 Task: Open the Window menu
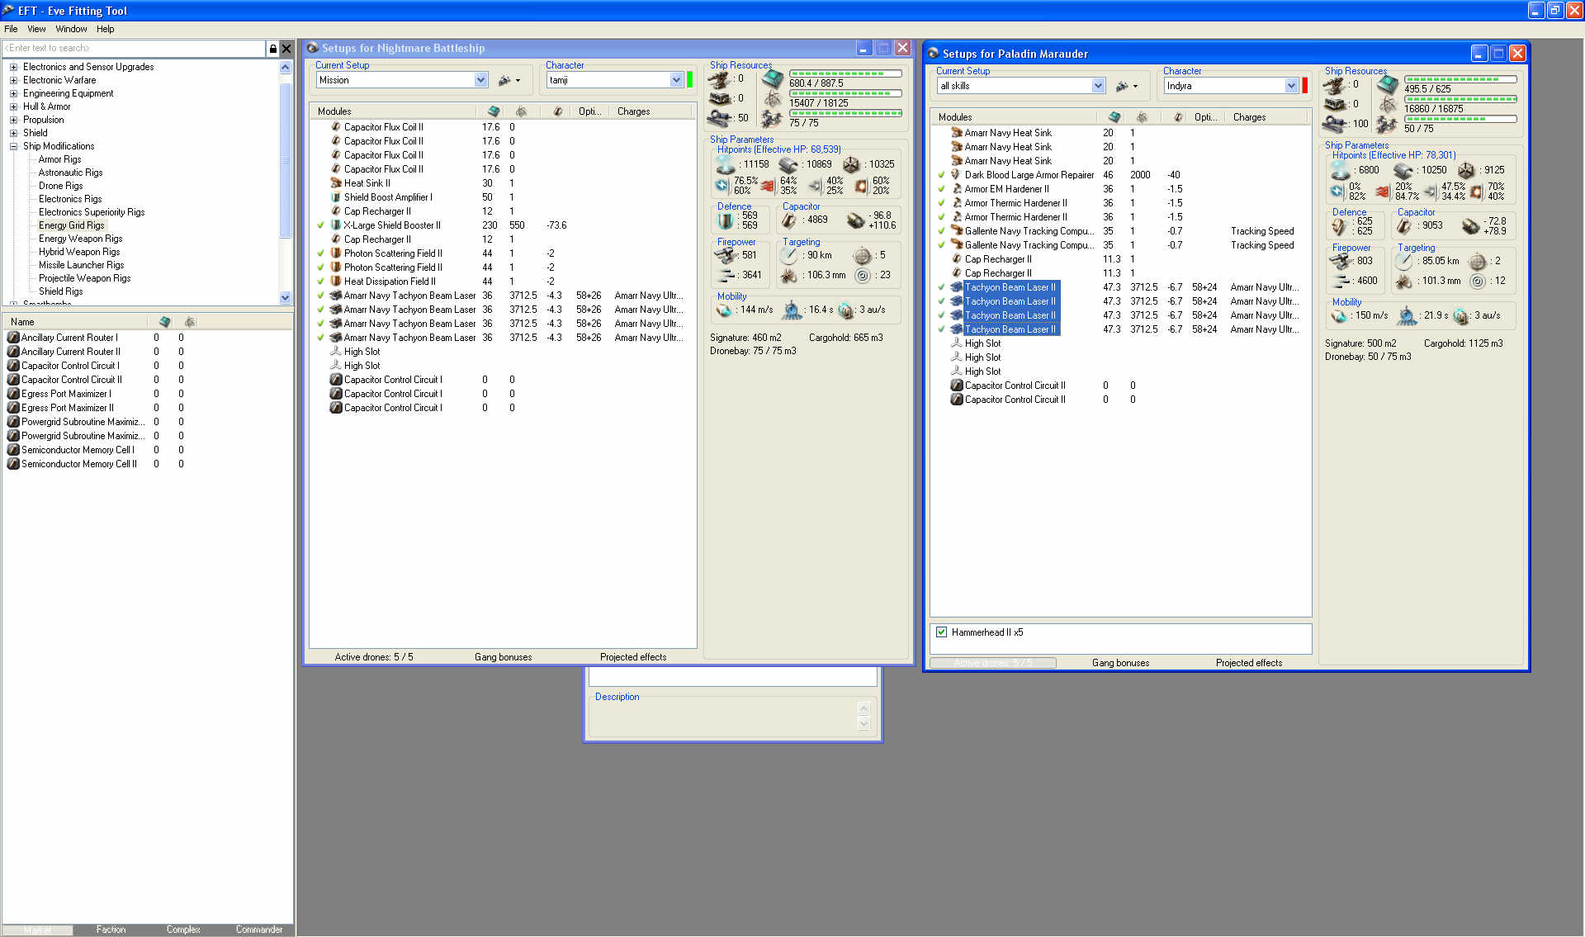tap(71, 29)
